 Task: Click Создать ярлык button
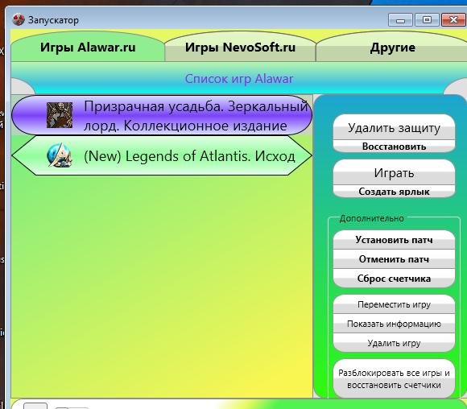(394, 192)
